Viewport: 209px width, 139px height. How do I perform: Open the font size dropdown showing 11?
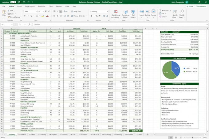click(x=43, y=12)
